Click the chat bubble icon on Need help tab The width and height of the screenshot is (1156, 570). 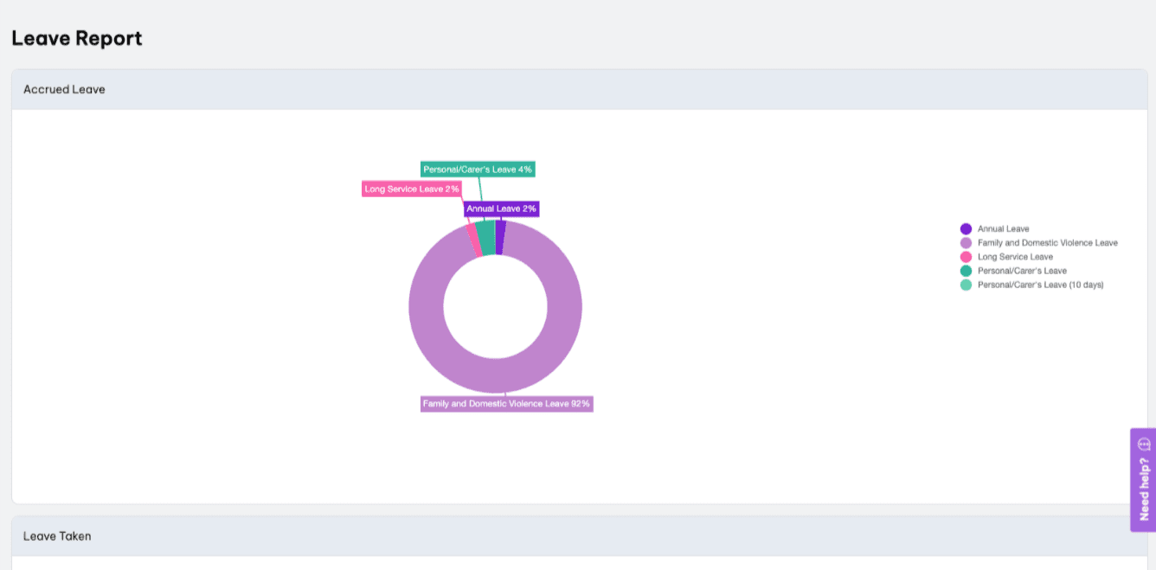pos(1144,444)
